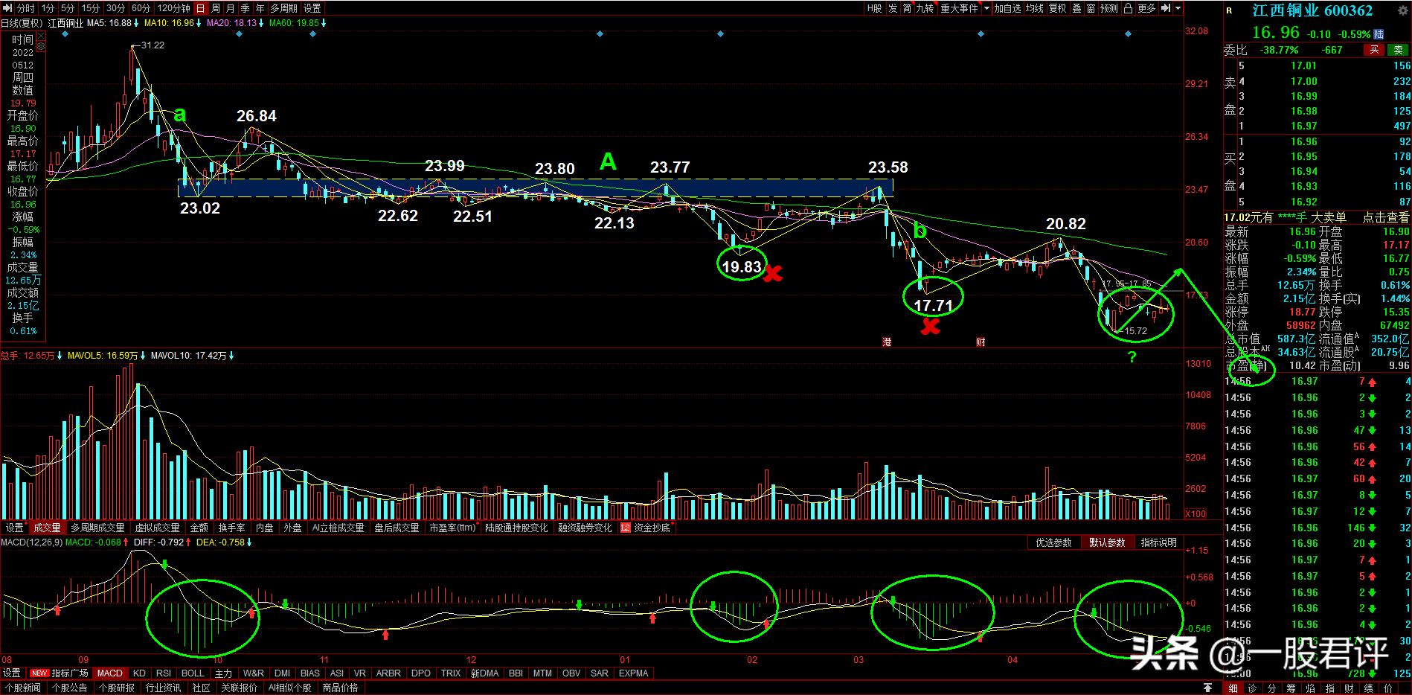Image resolution: width=1412 pixels, height=695 pixels.
Task: Click 点击查看 in the large-order notice
Action: coord(1386,217)
